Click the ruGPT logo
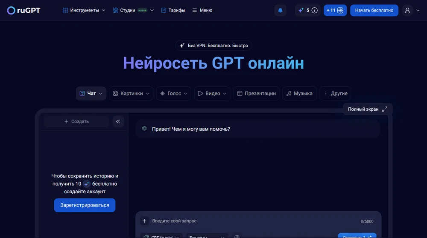This screenshot has height=238, width=427. point(23,10)
